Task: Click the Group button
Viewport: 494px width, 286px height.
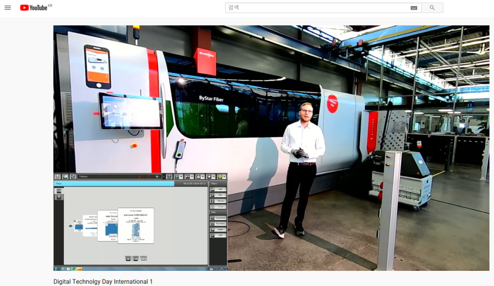Action: (218, 207)
